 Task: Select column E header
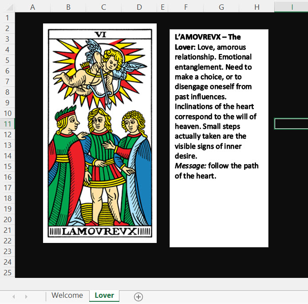162,7
